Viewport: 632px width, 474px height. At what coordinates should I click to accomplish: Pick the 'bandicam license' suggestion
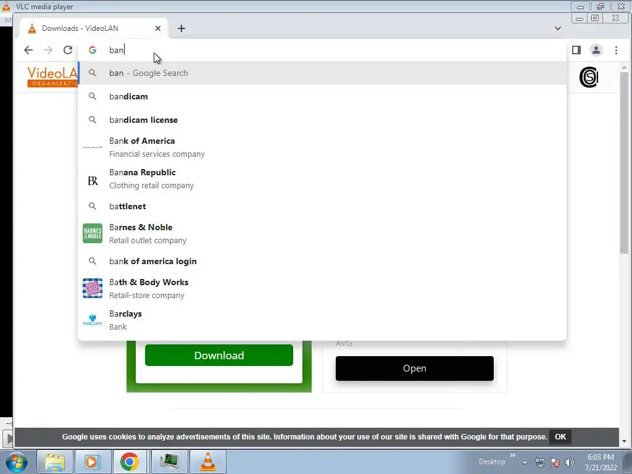tap(322, 120)
